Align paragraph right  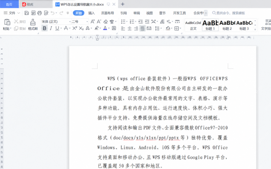[x=136, y=28]
